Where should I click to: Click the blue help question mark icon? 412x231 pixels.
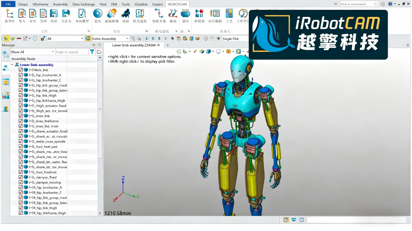[x=390, y=4]
